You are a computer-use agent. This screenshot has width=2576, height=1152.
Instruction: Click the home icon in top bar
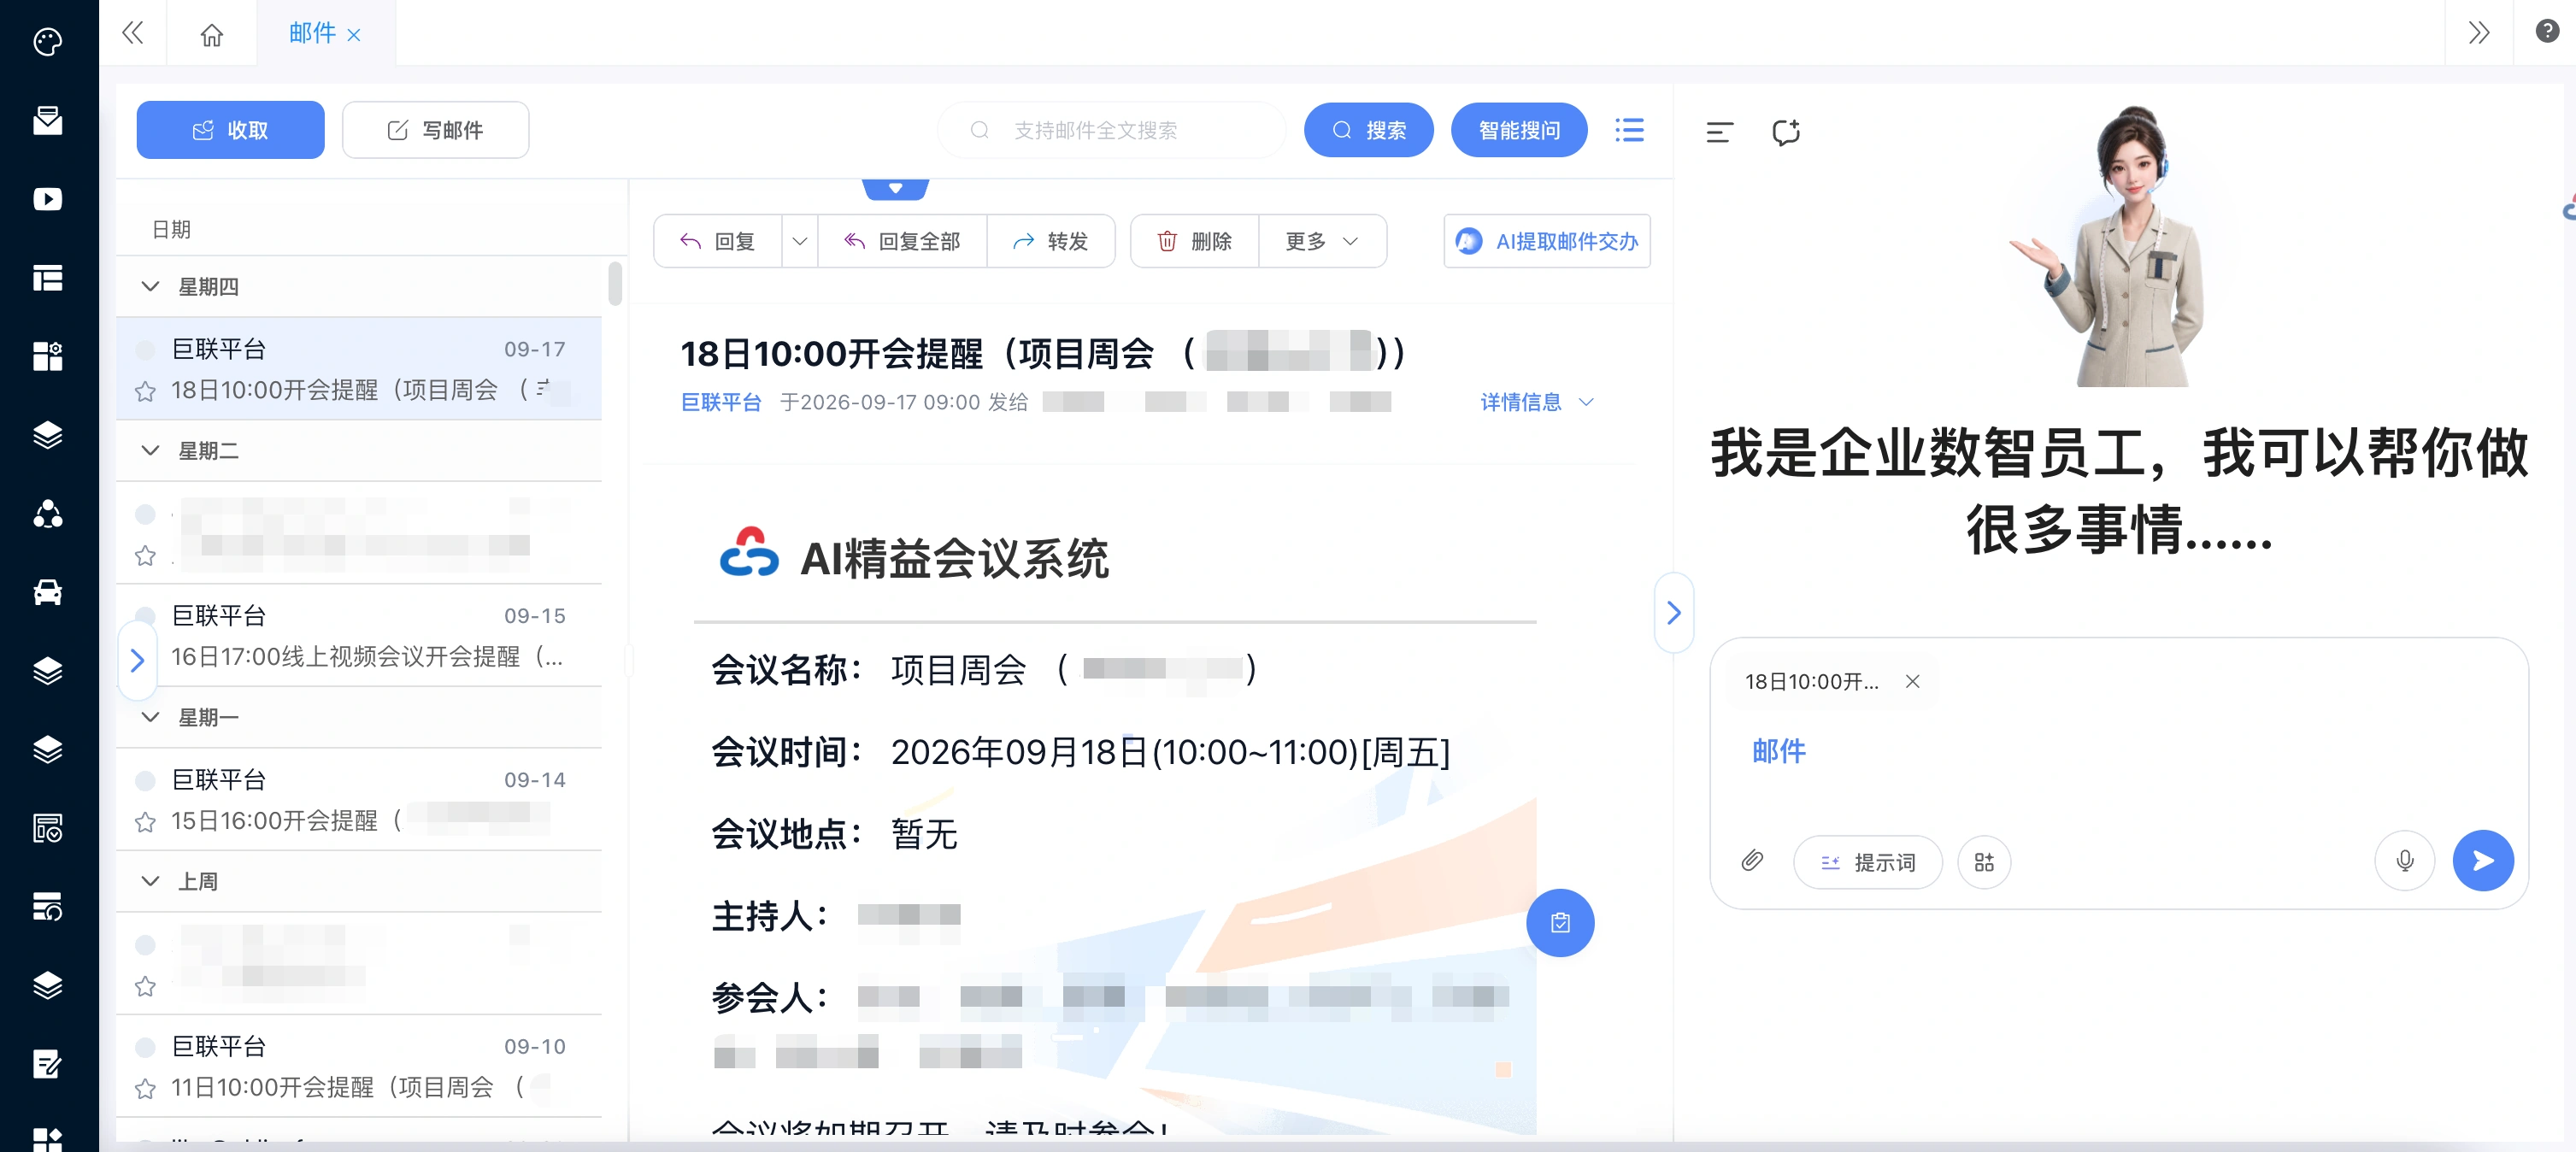click(211, 35)
